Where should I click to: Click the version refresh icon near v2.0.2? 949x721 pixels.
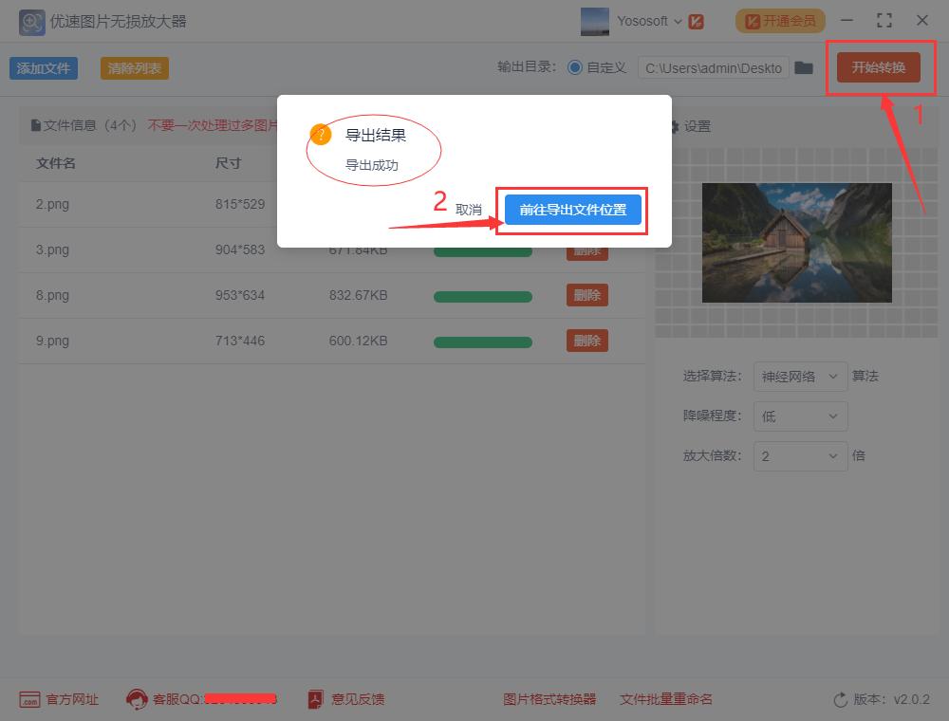tap(841, 699)
